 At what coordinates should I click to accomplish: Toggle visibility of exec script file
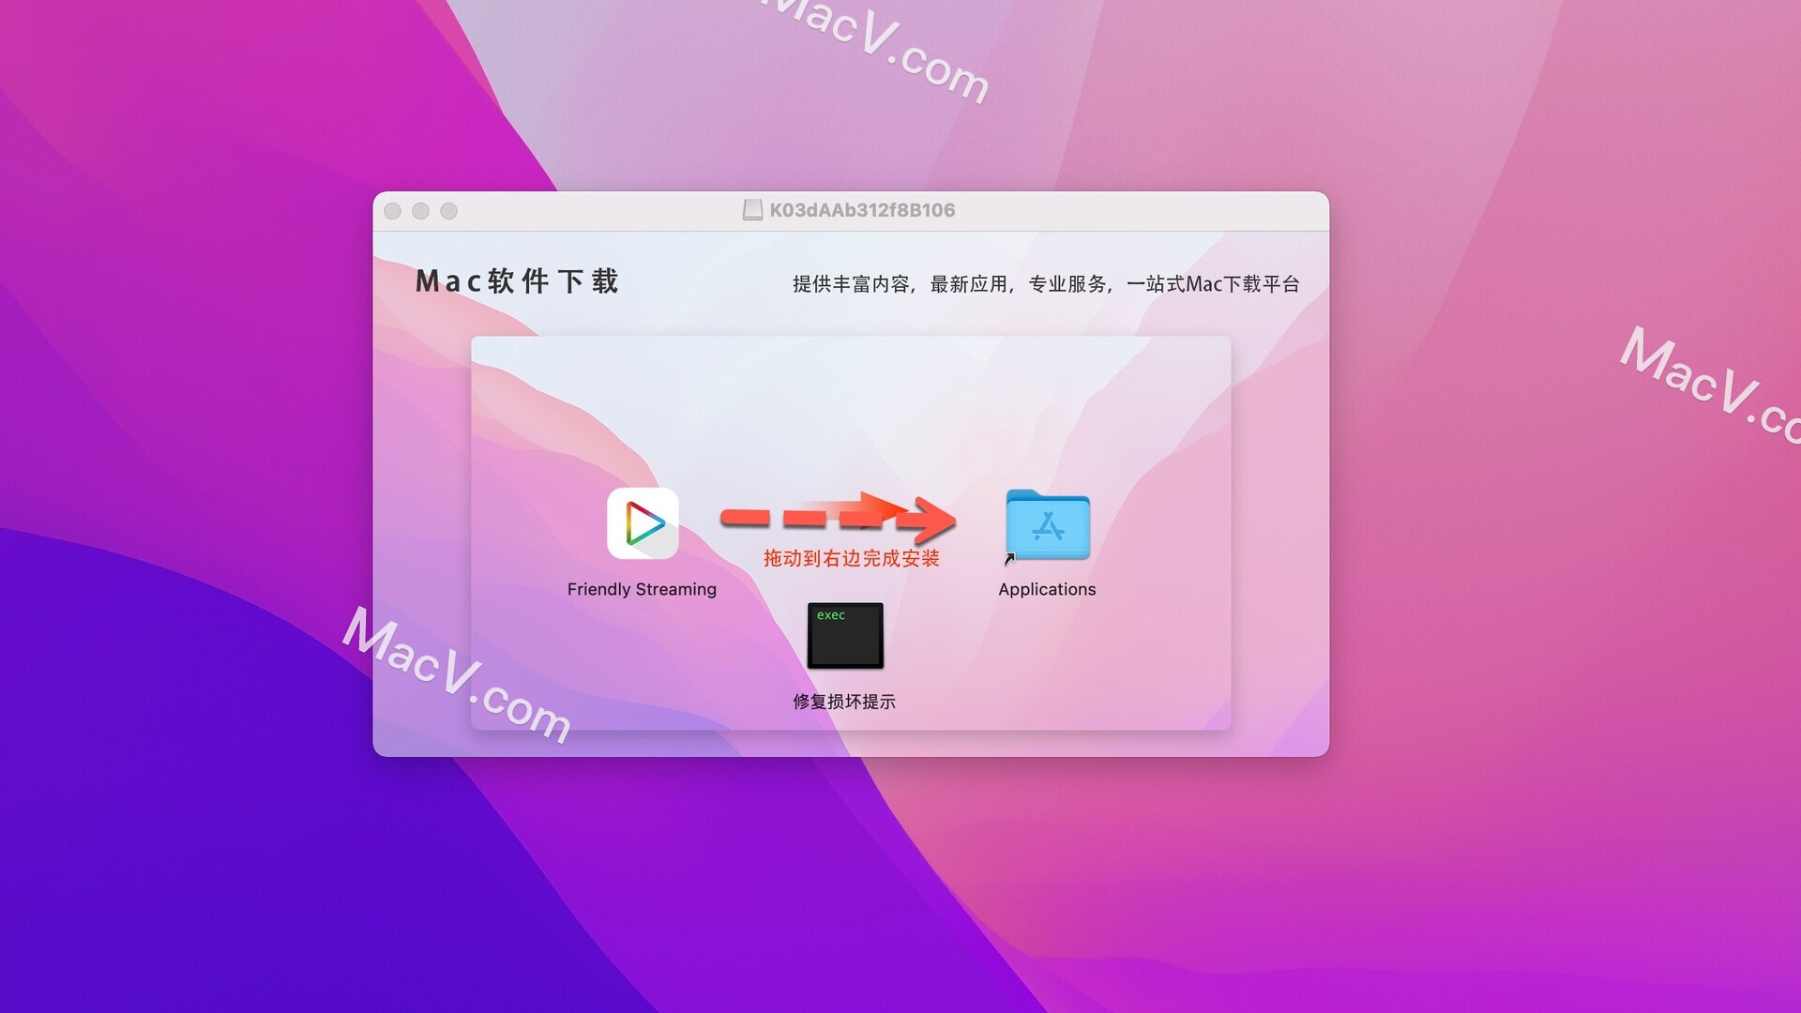[847, 634]
